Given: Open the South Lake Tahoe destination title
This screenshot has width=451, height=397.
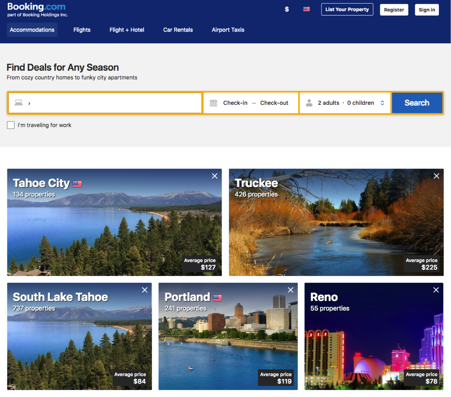Looking at the screenshot, I should pos(60,297).
